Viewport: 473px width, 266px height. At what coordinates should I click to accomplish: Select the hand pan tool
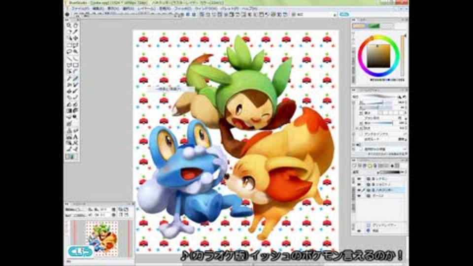tap(75, 25)
